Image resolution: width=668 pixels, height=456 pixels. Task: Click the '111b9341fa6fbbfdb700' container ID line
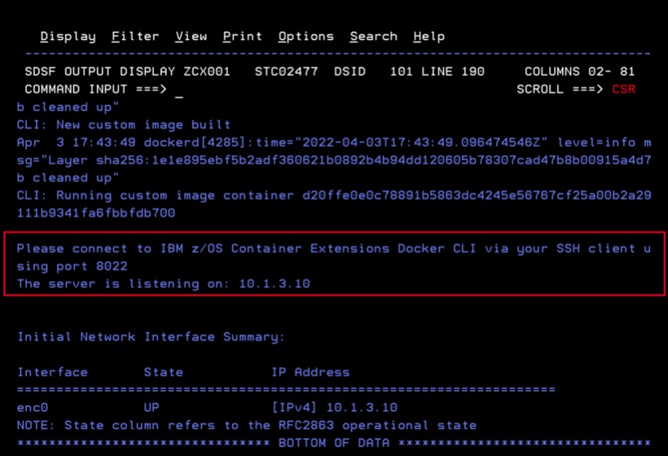point(96,213)
